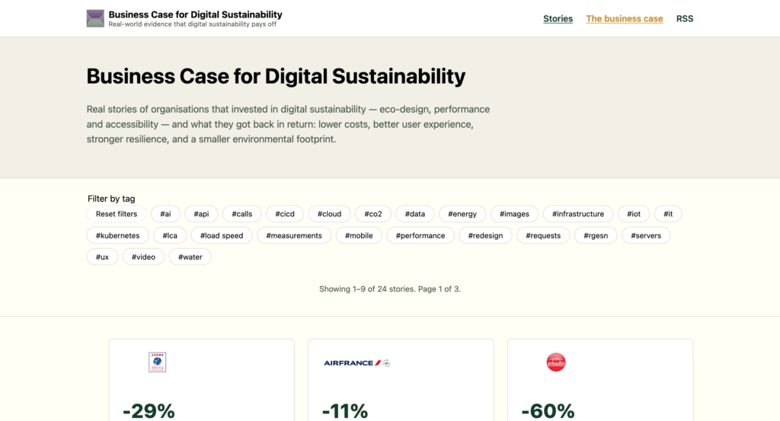The width and height of the screenshot is (780, 421).
Task: Click the site logo icon in header
Action: coord(95,18)
